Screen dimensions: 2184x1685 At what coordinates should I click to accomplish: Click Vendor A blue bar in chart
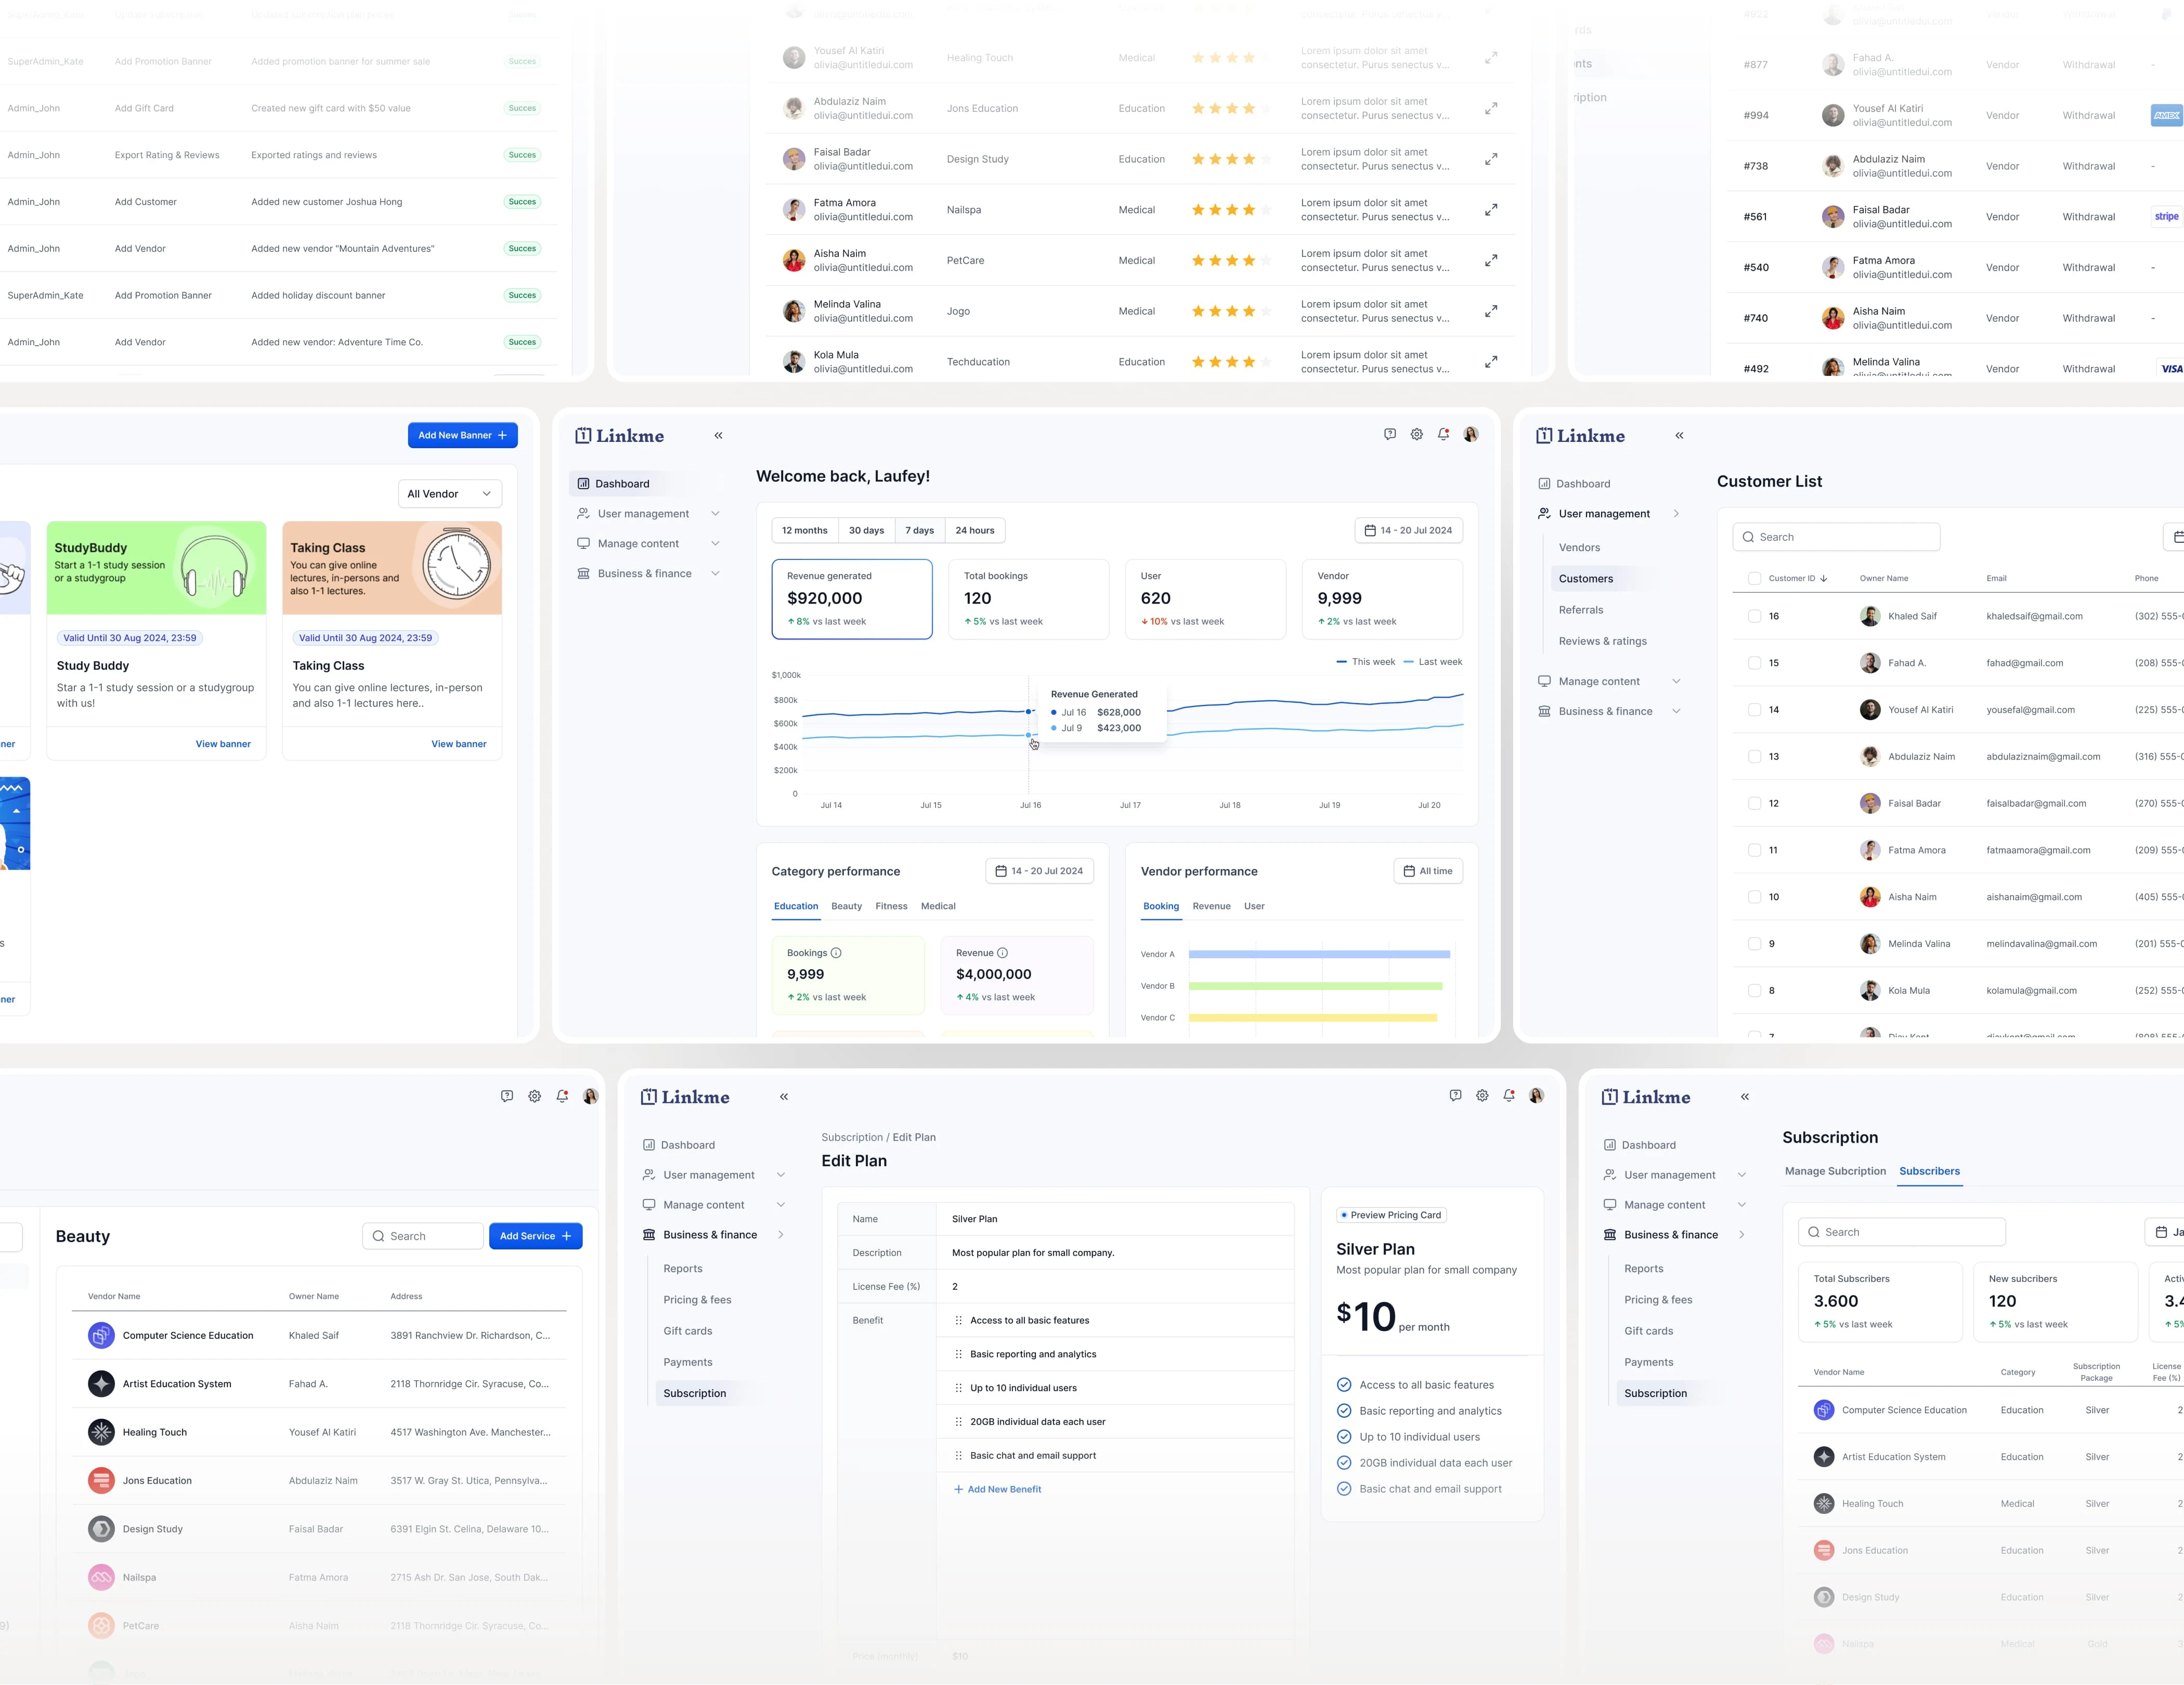tap(1319, 954)
